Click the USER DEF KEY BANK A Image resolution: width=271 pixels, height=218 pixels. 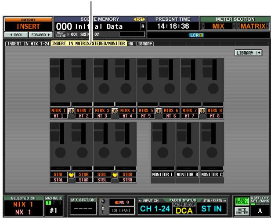click(x=260, y=211)
